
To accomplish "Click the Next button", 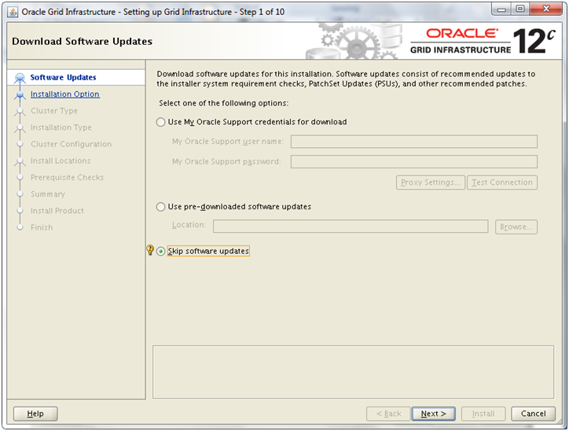I will point(433,414).
